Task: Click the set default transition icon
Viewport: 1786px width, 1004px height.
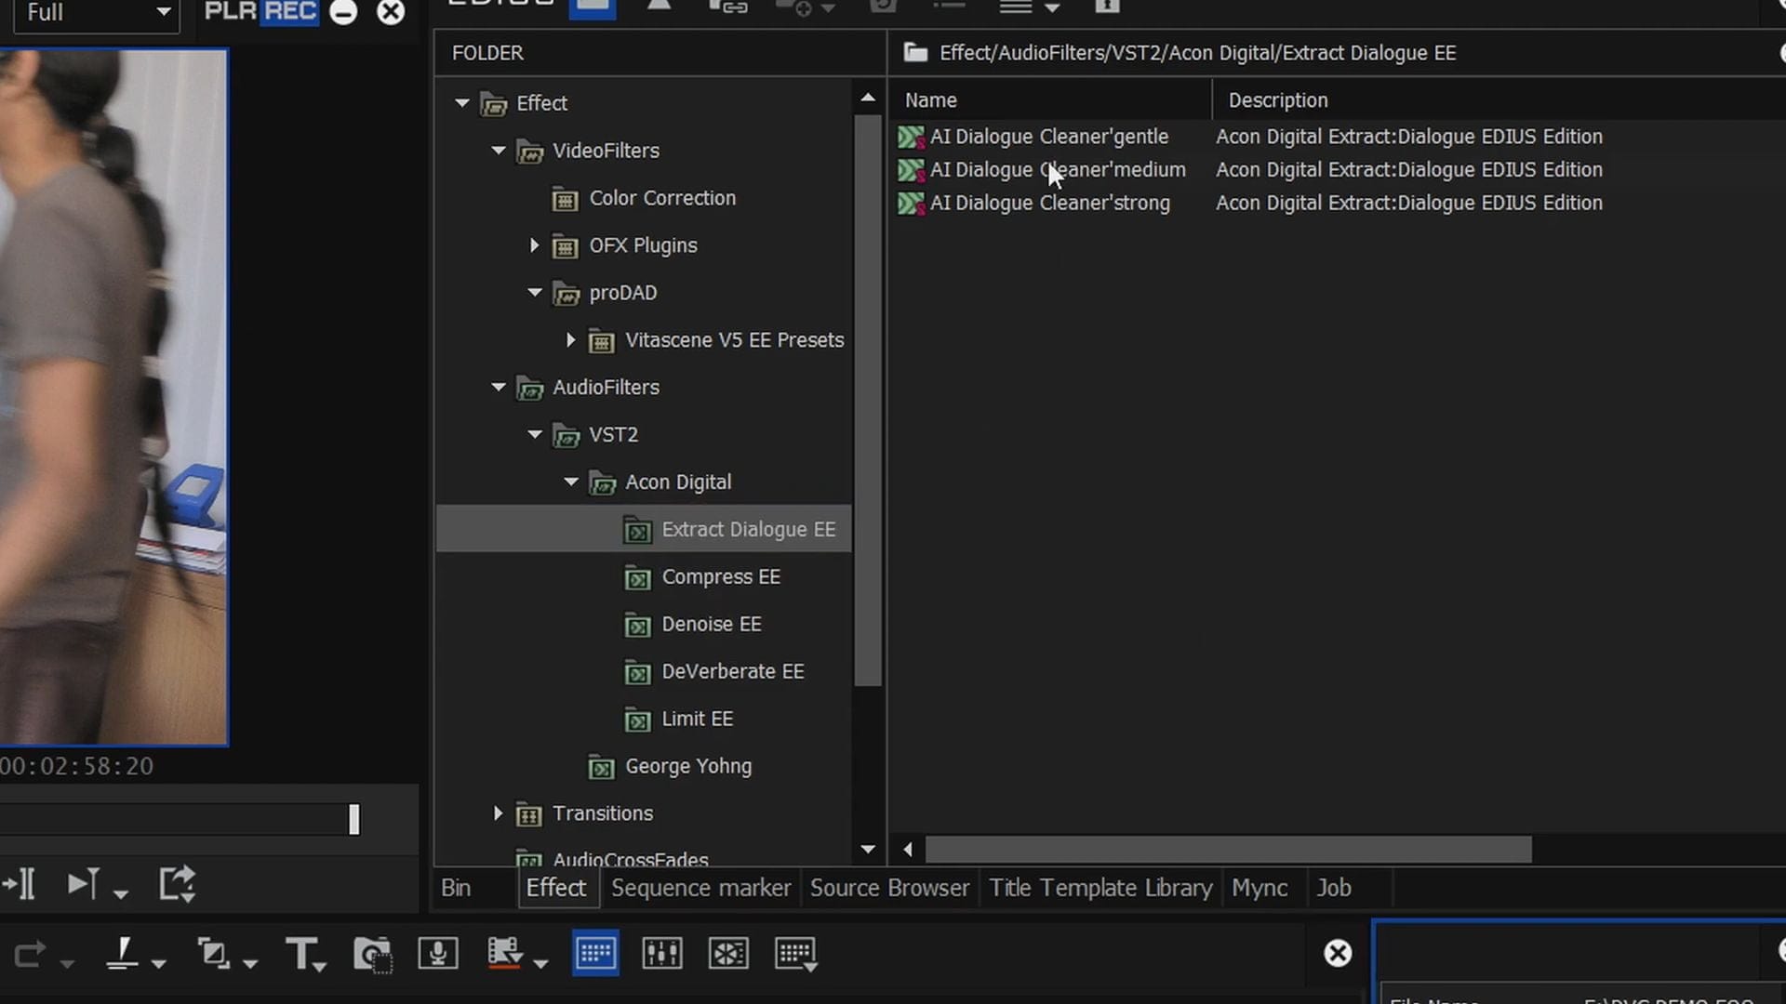Action: [213, 954]
